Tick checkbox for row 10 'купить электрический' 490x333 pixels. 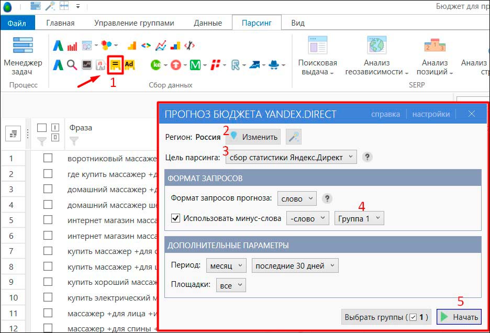pyautogui.click(x=48, y=297)
